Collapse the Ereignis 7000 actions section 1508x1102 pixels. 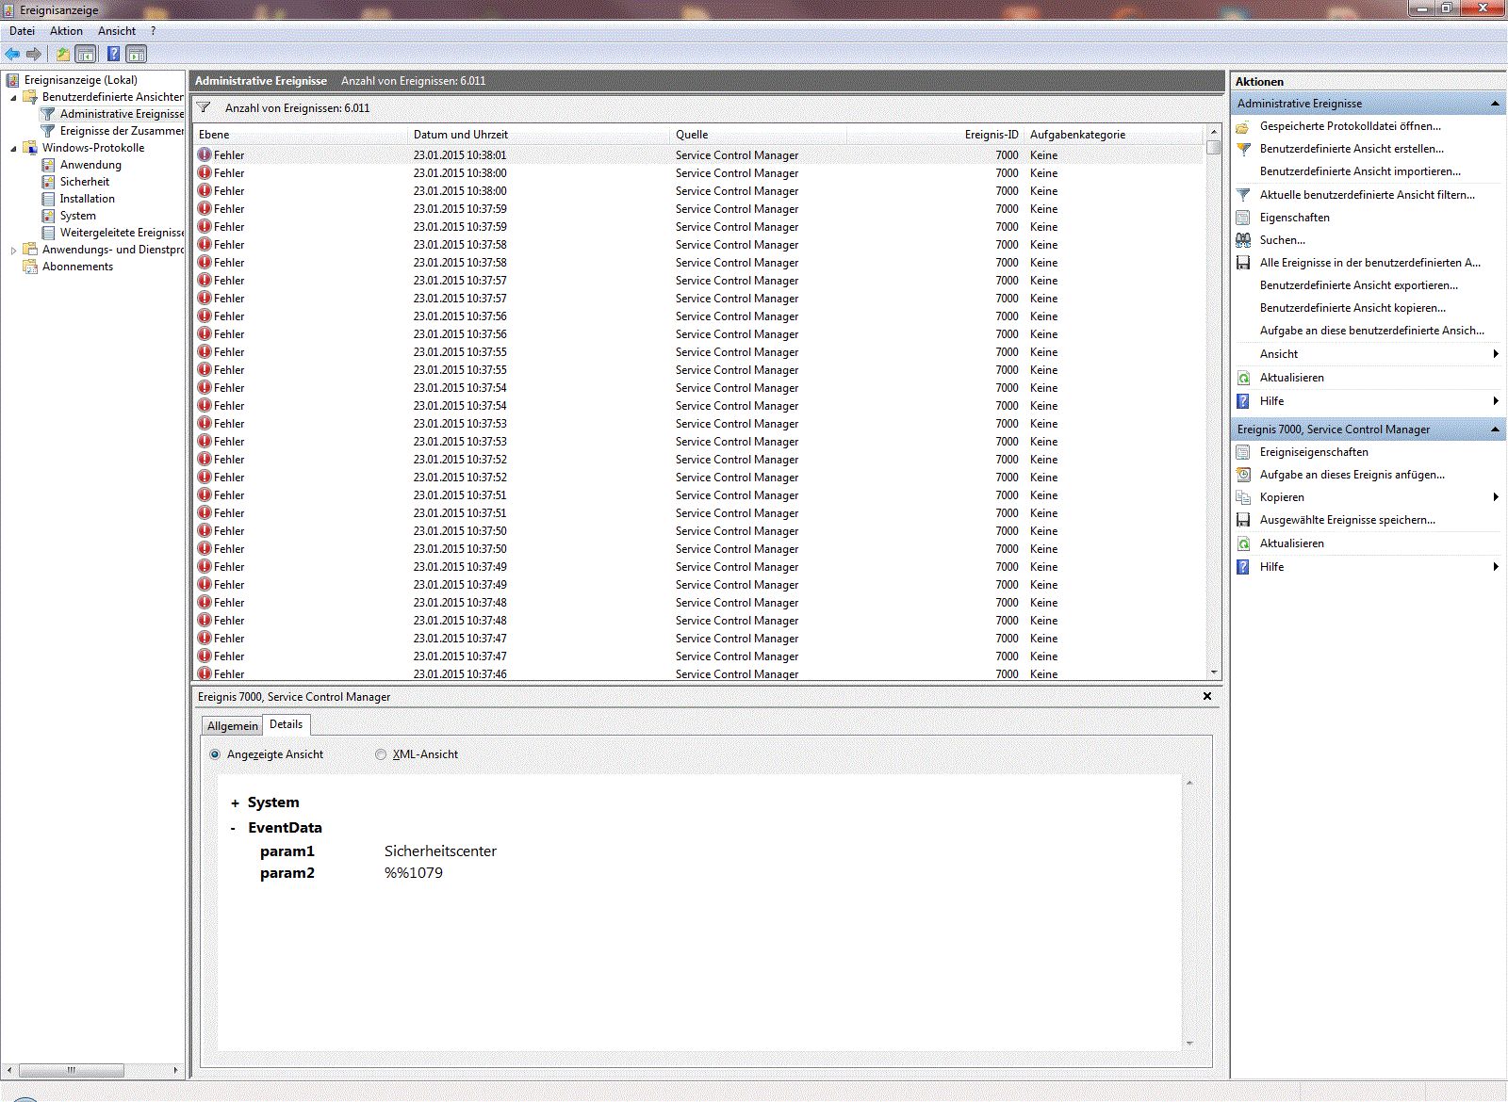click(1495, 429)
